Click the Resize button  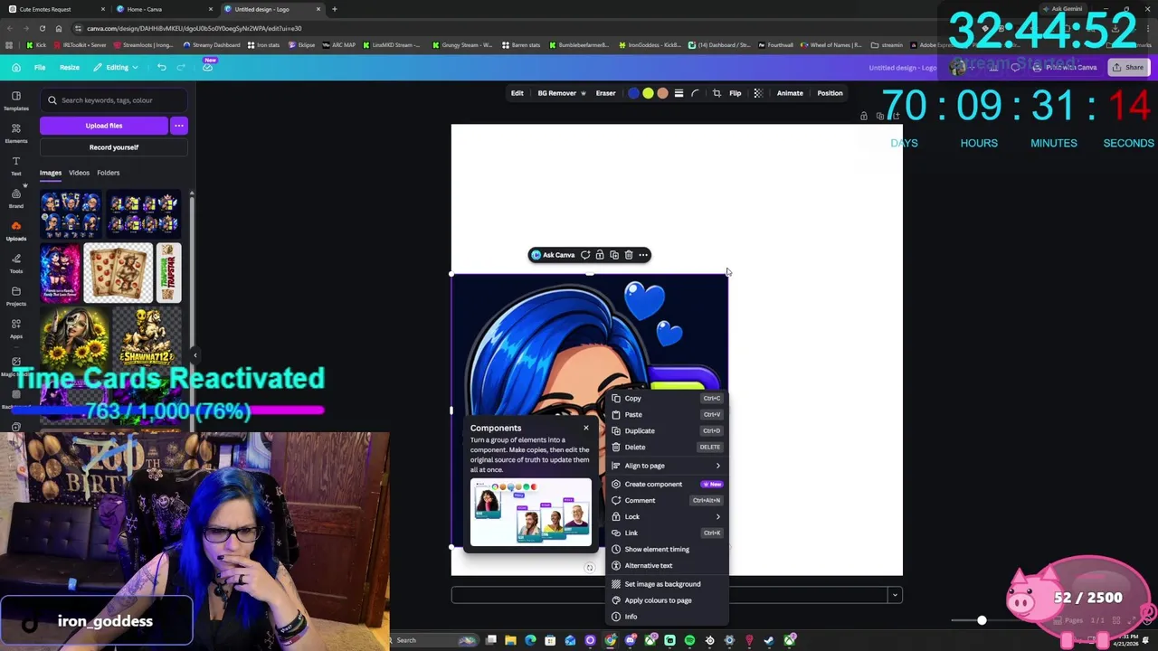click(x=70, y=67)
